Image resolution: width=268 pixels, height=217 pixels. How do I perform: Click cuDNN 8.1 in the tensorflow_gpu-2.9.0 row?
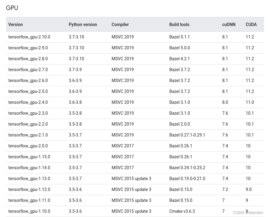pos(225,48)
